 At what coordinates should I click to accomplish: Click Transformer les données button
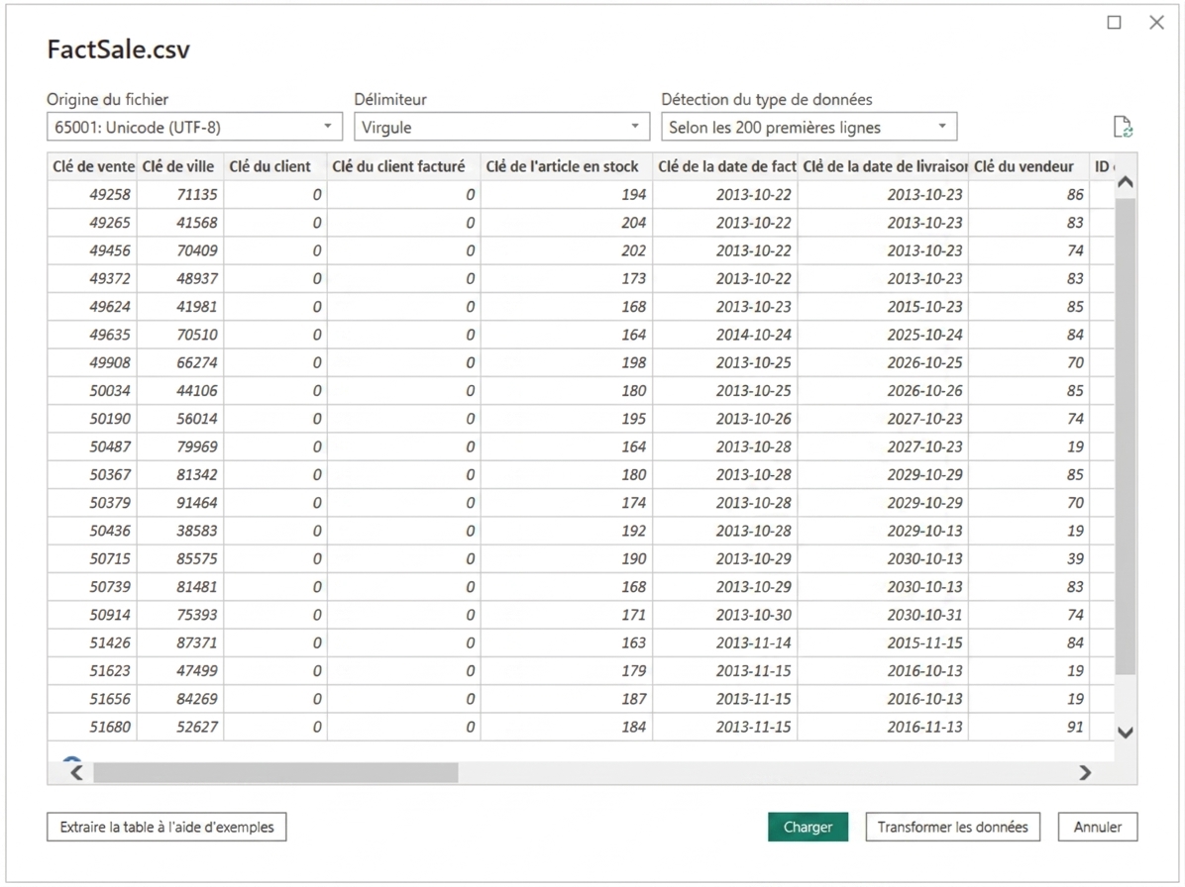[952, 827]
